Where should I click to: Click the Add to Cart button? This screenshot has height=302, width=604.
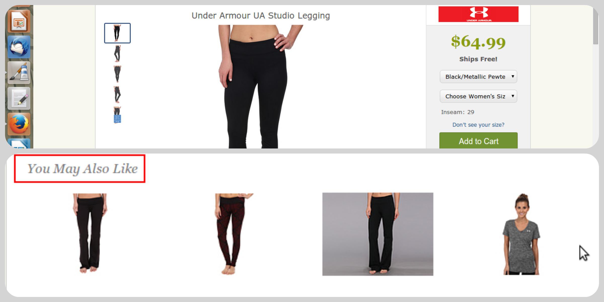(478, 140)
